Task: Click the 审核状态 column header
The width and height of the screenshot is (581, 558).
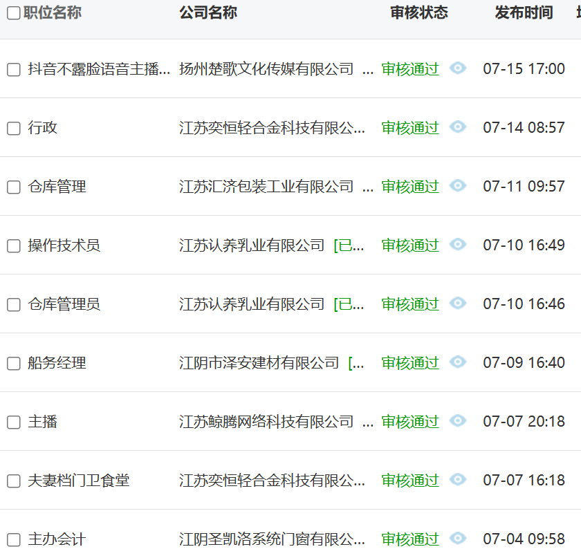Action: (419, 13)
